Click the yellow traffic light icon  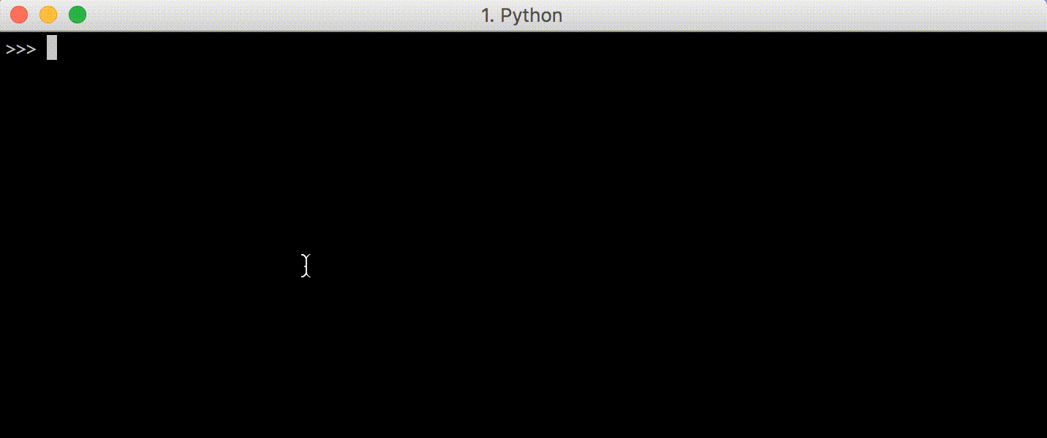(48, 14)
